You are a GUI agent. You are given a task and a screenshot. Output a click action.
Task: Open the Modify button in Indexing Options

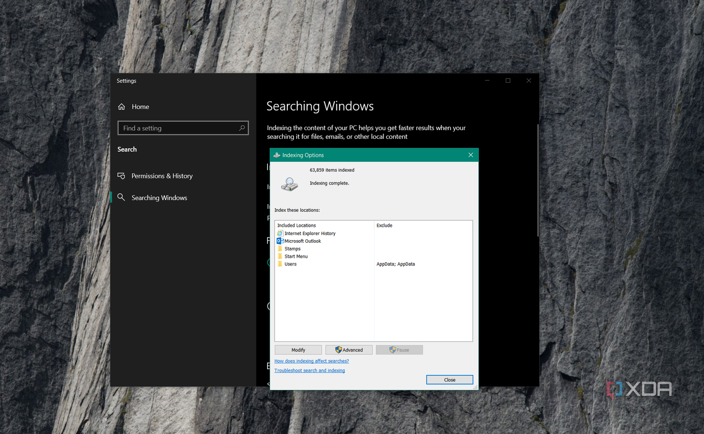(298, 350)
